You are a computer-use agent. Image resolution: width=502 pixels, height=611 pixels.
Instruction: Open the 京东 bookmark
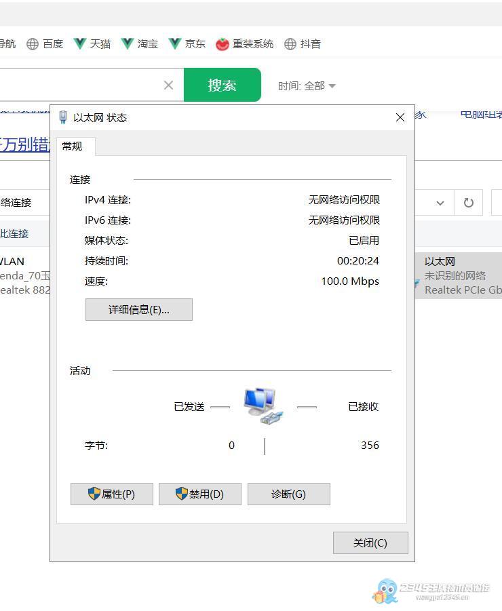coord(187,44)
